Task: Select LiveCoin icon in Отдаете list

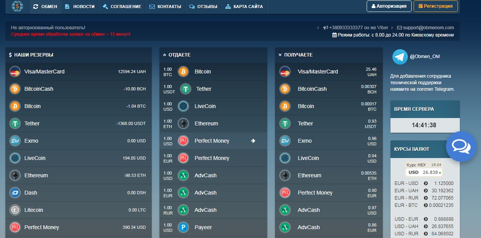Action: point(183,106)
